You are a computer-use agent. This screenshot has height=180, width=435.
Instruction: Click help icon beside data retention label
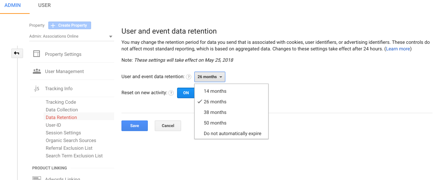pos(188,77)
